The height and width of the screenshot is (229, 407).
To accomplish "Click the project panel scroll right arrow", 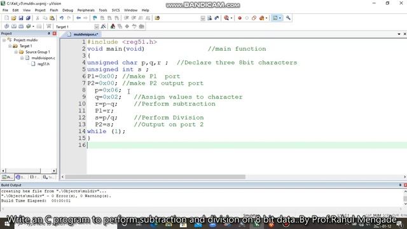I will 54,170.
